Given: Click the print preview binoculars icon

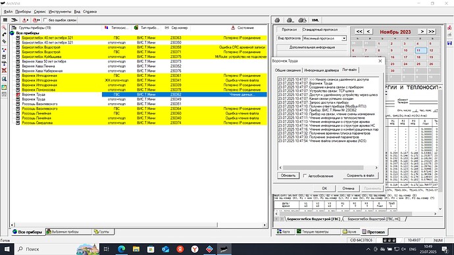Looking at the screenshot, I should (302, 20).
